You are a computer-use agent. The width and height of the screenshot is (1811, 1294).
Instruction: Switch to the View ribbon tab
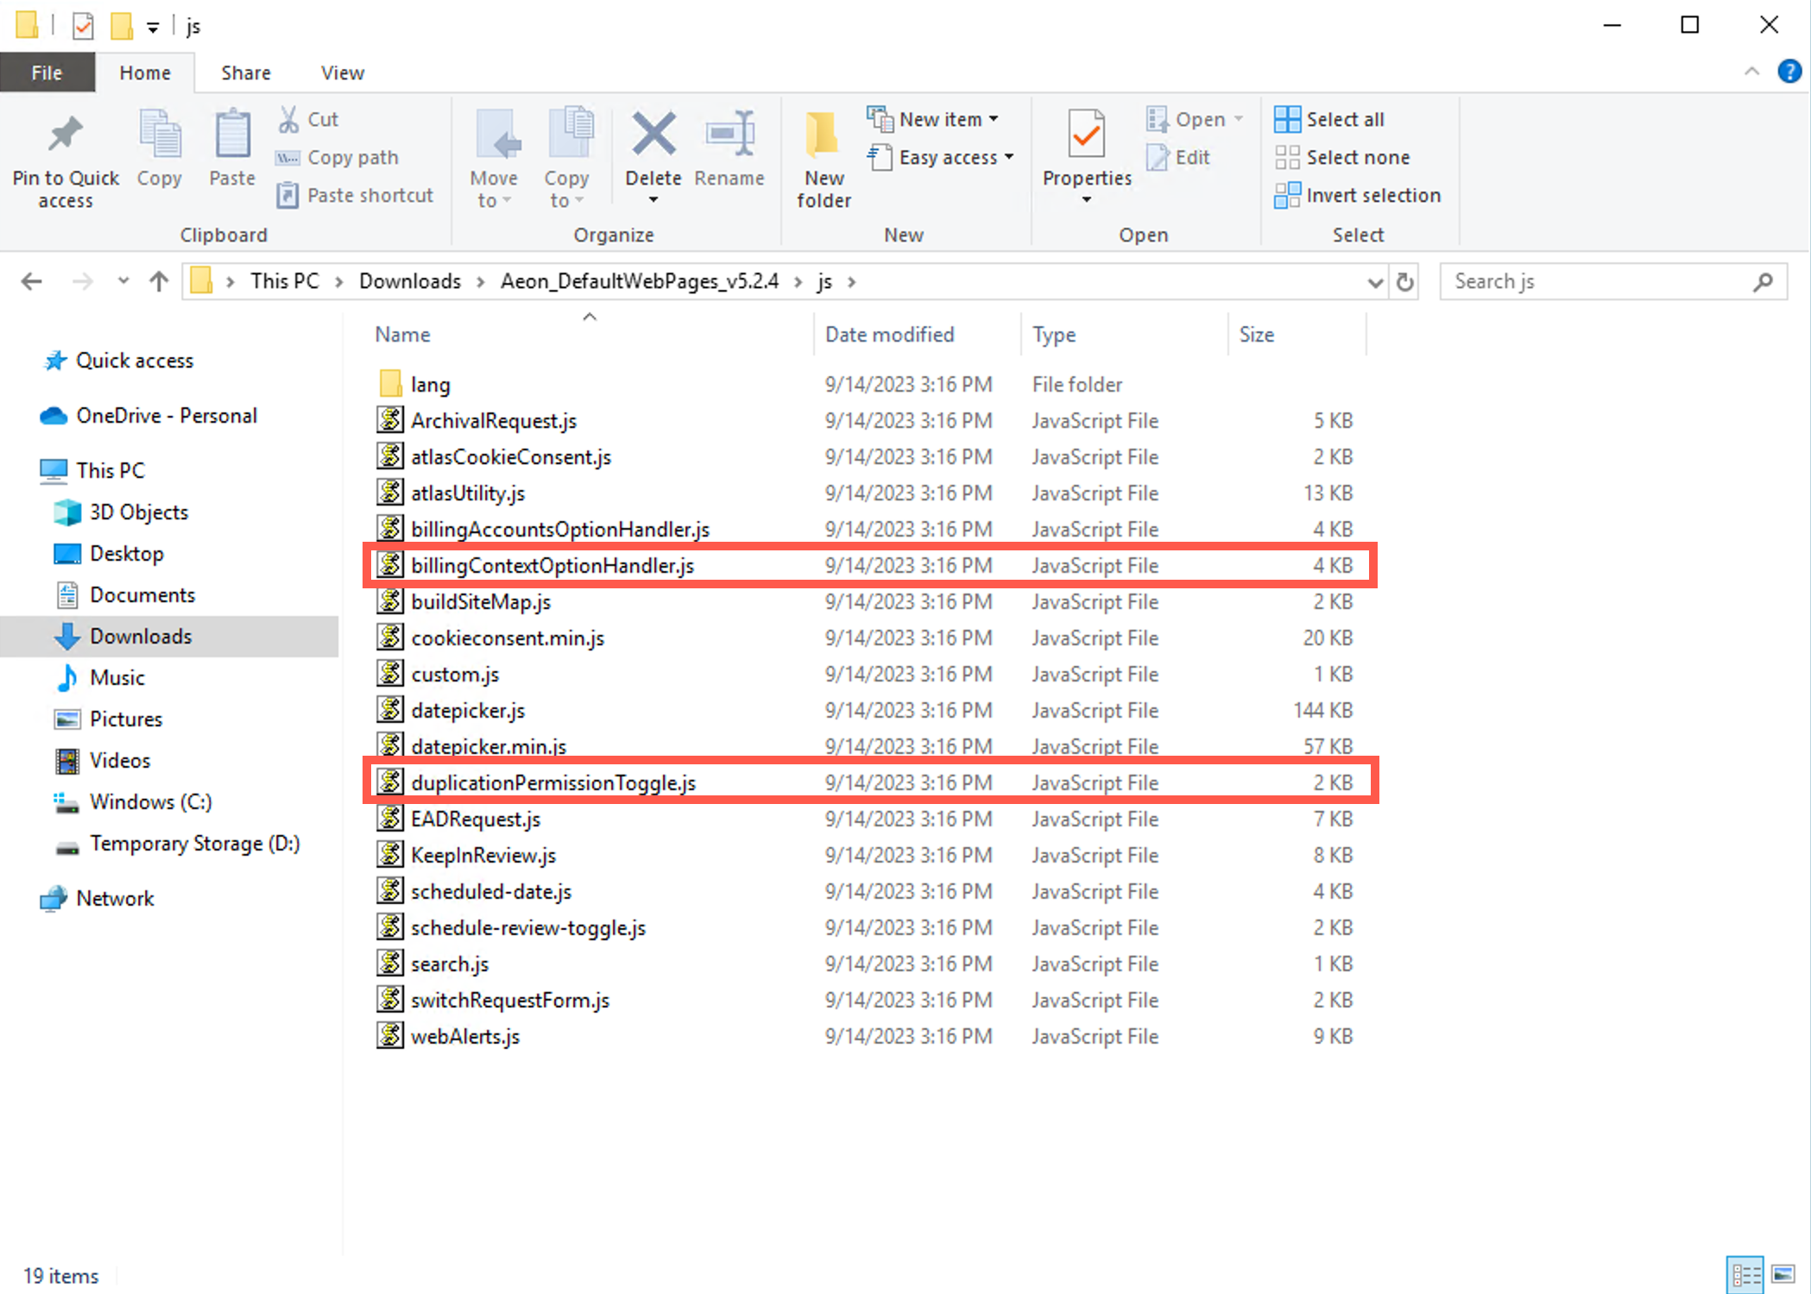point(341,72)
